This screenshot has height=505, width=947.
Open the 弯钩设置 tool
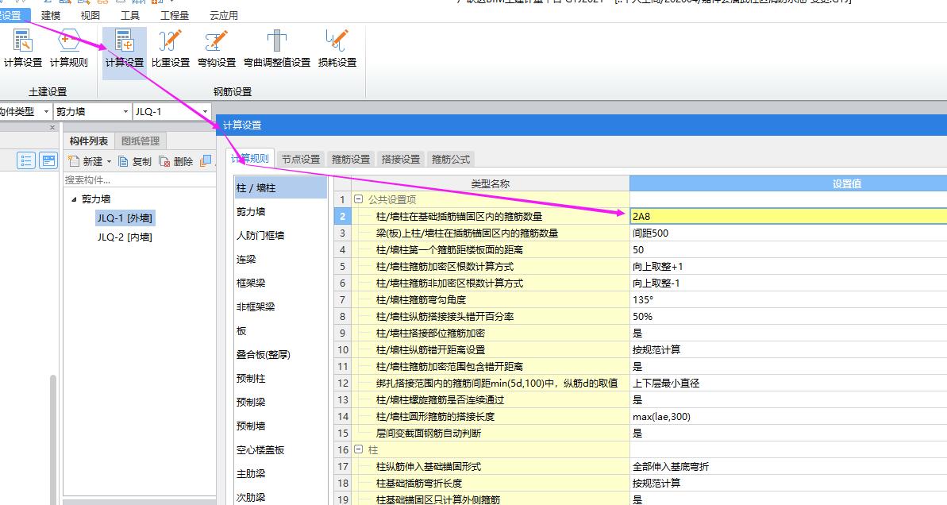point(216,48)
